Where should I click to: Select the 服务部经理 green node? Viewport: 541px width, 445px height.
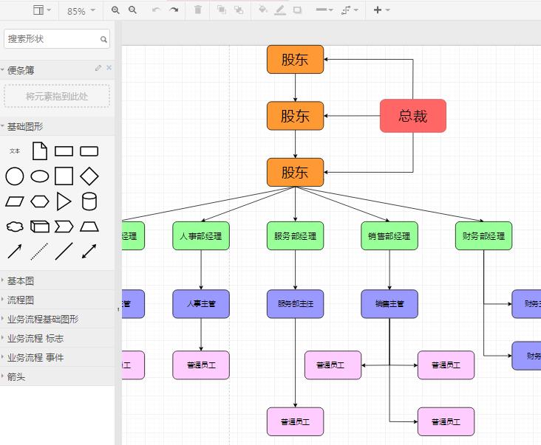click(x=296, y=236)
